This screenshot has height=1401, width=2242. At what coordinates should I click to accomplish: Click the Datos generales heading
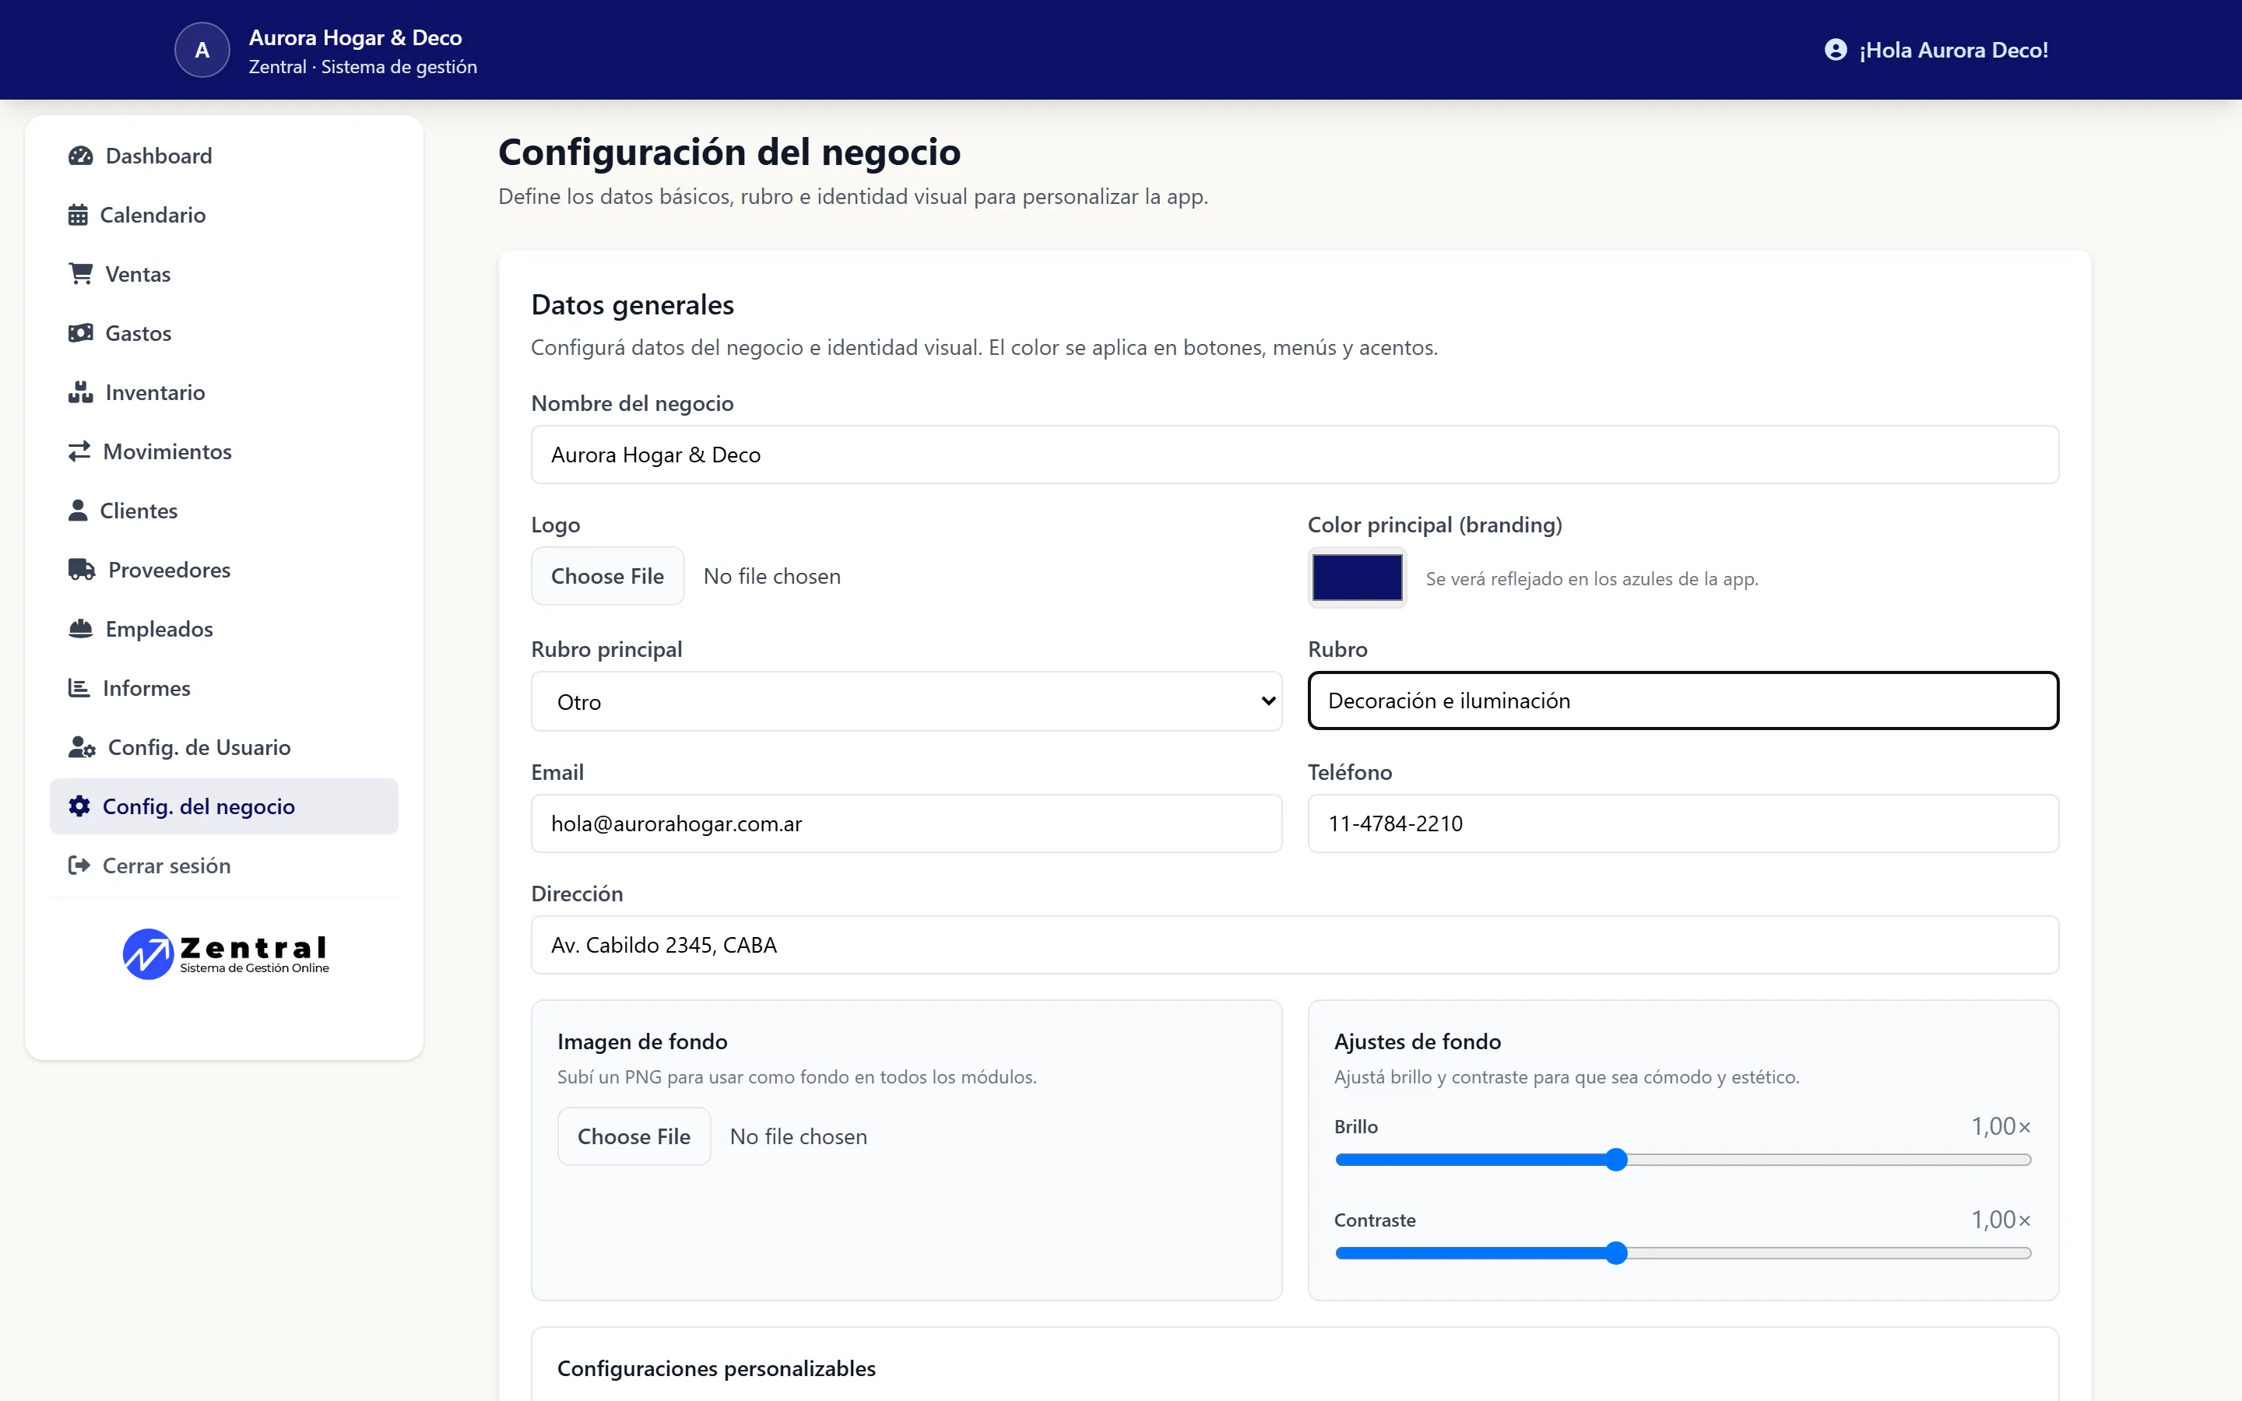pos(632,305)
